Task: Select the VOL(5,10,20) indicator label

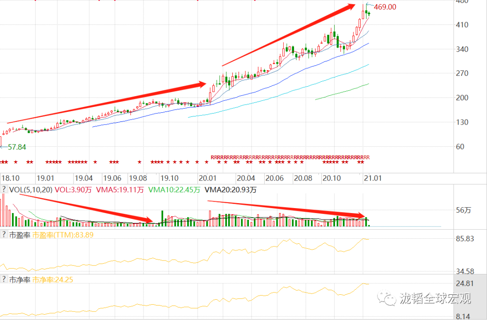Action: tap(31, 190)
